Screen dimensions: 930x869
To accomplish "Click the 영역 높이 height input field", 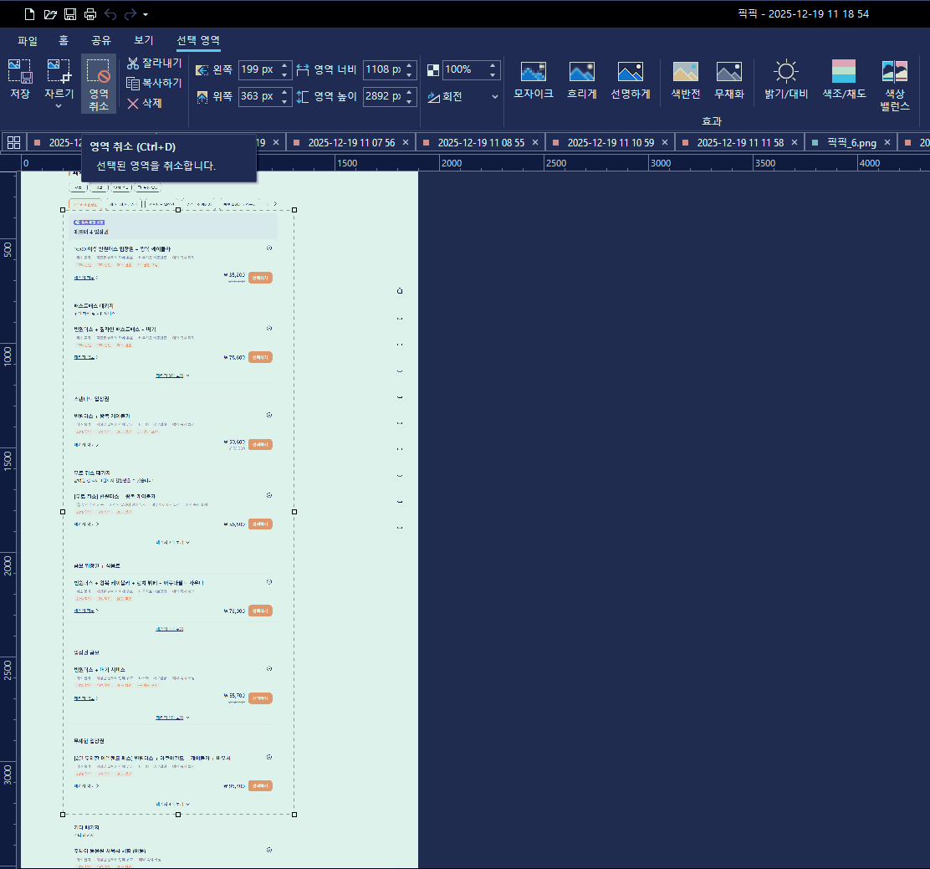I will 383,96.
